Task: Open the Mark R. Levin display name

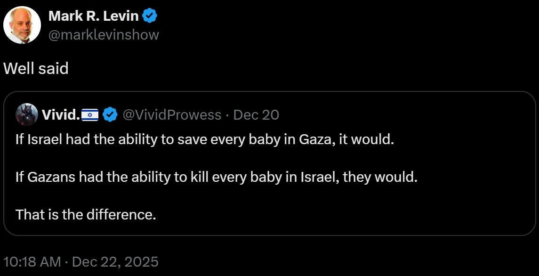Action: coord(93,16)
